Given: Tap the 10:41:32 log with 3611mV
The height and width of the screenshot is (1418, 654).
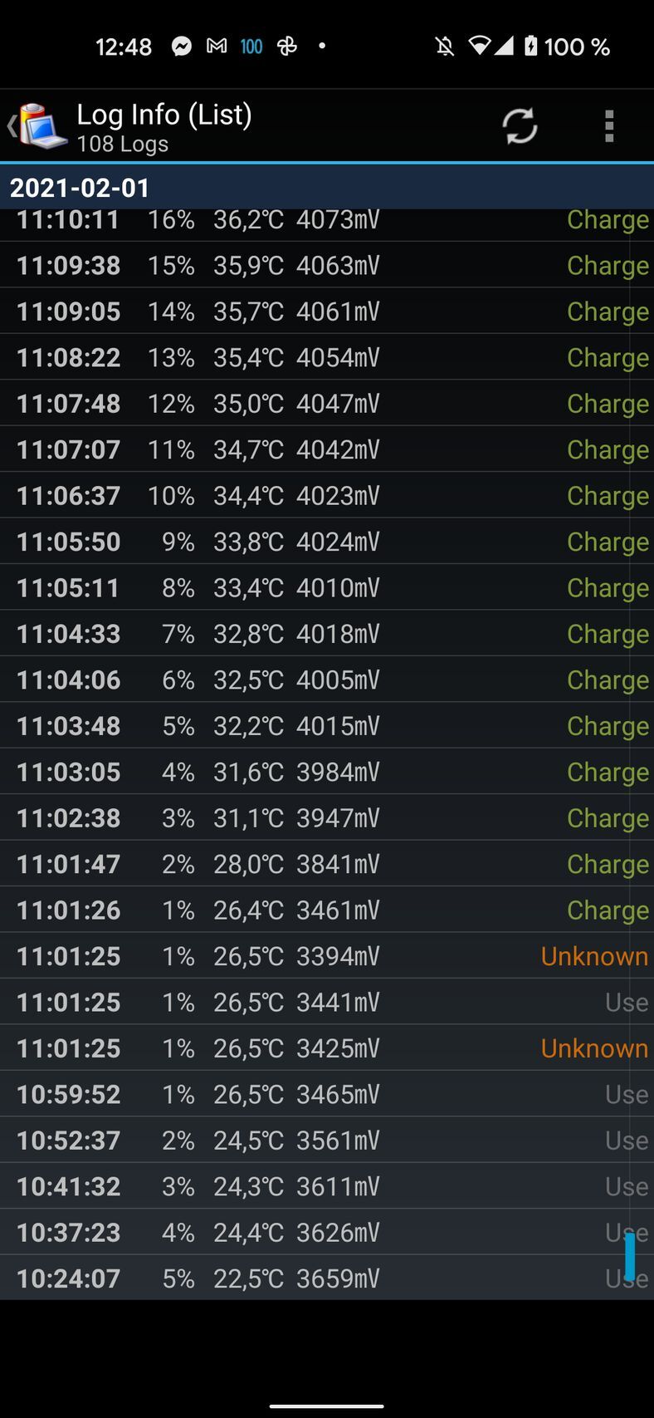Looking at the screenshot, I should tap(327, 1186).
